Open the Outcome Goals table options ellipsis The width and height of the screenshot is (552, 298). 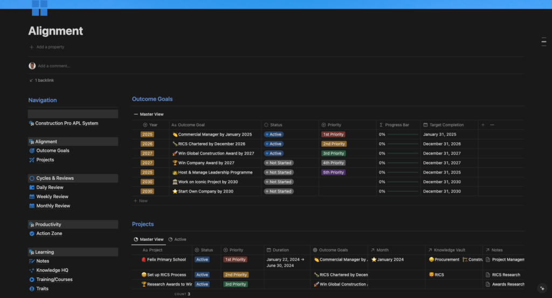click(x=492, y=125)
